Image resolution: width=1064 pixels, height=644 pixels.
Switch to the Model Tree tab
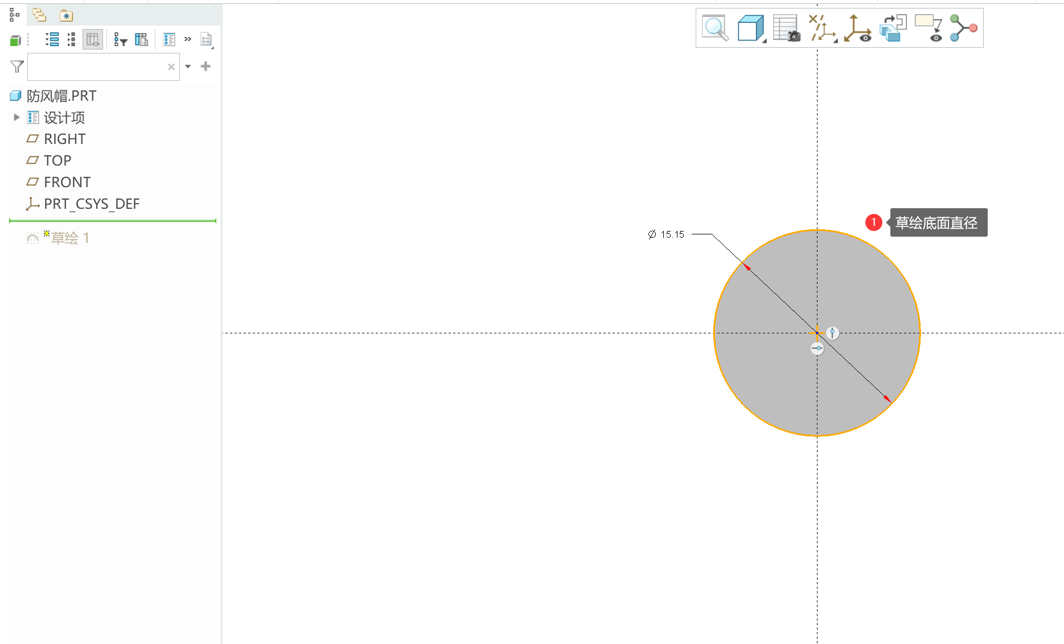pyautogui.click(x=15, y=15)
